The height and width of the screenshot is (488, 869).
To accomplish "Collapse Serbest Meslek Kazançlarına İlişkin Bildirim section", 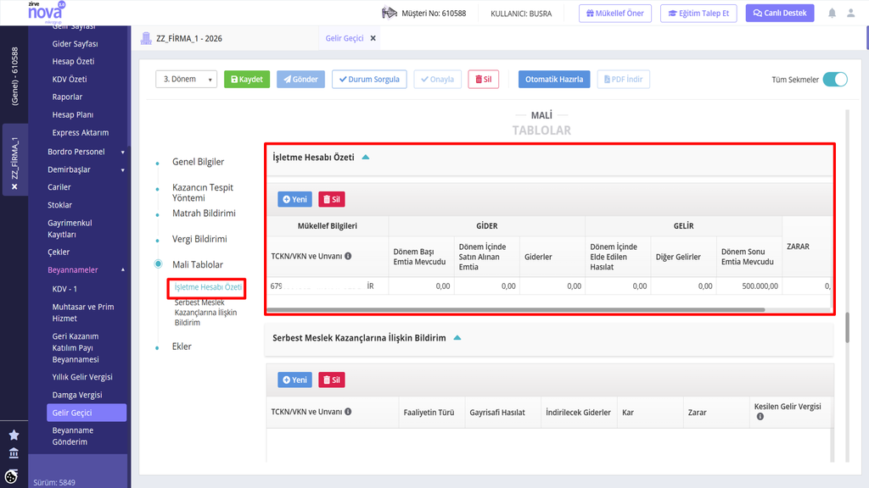I will coord(457,337).
